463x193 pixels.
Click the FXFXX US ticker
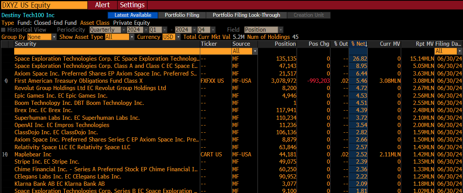[212, 81]
